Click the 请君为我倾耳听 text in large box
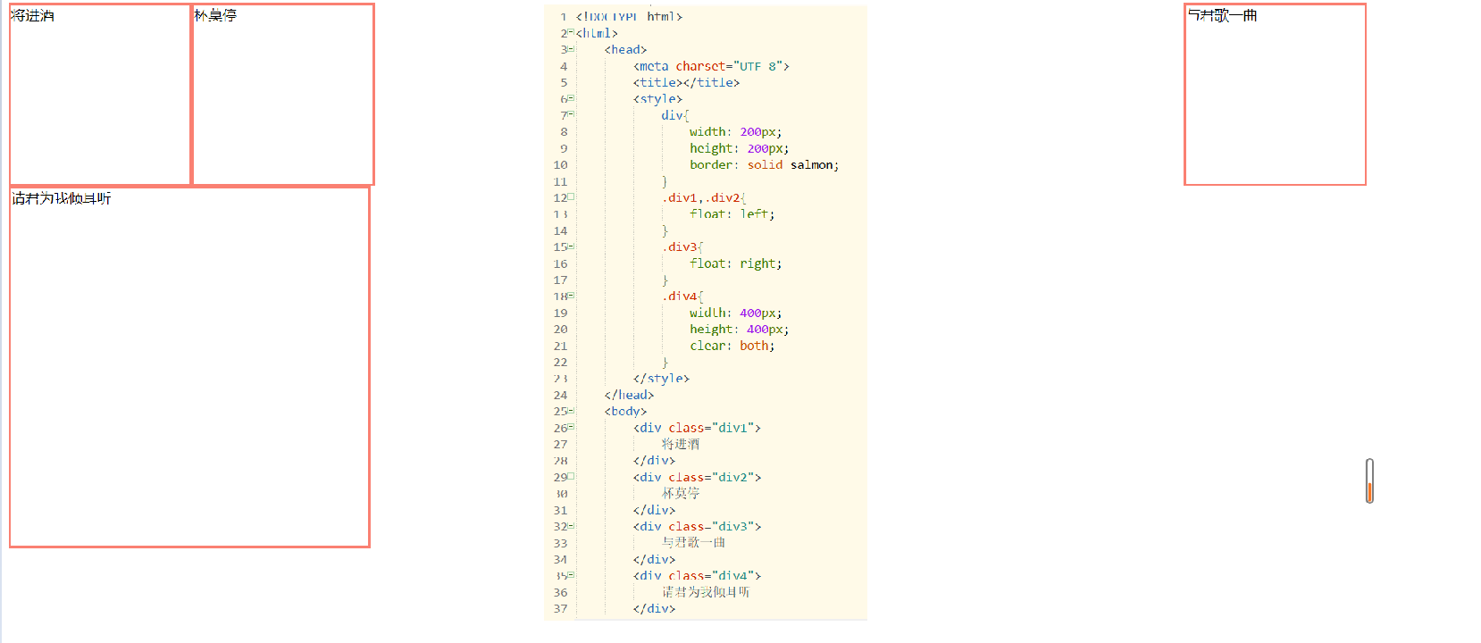Screen dimensions: 1481x643 coord(62,198)
